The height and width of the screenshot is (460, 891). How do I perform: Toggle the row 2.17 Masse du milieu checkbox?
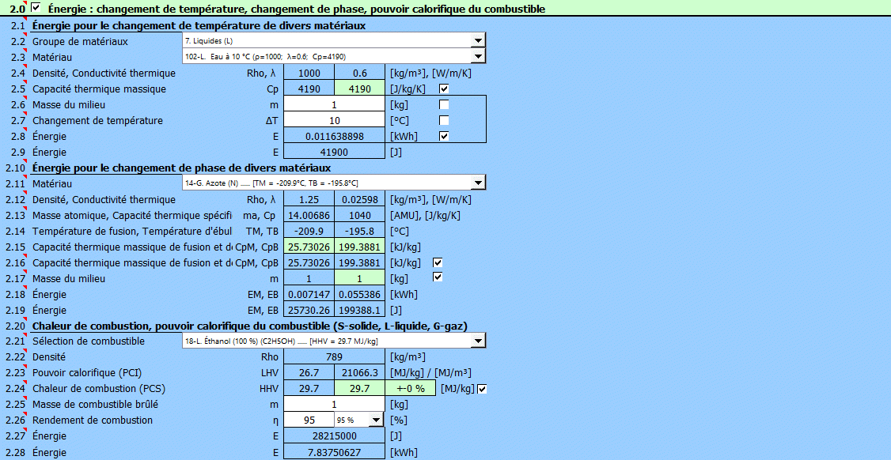point(438,277)
